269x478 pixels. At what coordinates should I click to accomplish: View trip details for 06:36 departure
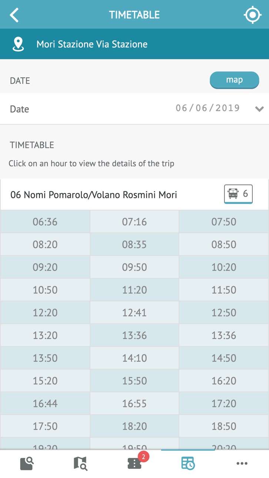pyautogui.click(x=45, y=222)
